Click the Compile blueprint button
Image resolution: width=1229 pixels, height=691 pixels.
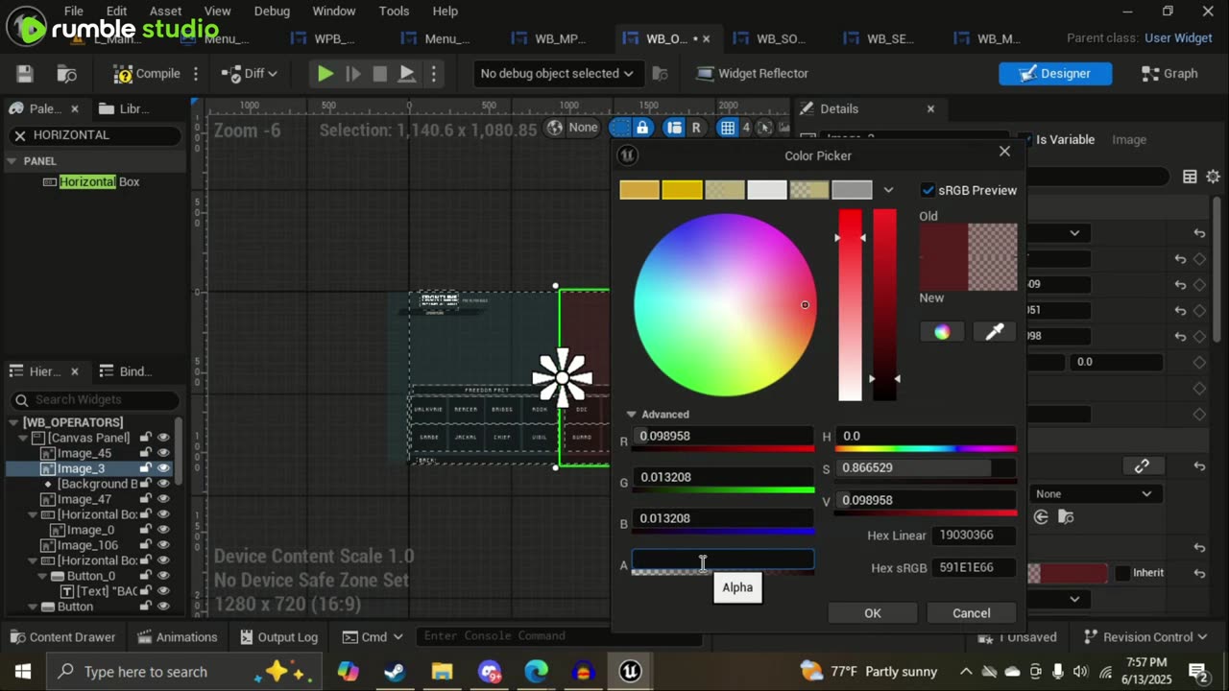(x=147, y=74)
